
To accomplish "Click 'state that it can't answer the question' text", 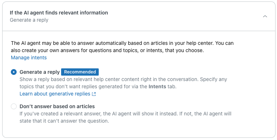I will [x=64, y=121].
